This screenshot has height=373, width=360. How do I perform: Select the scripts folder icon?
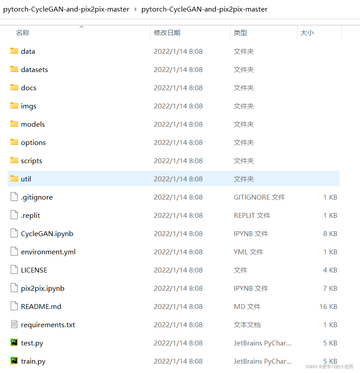tap(14, 160)
